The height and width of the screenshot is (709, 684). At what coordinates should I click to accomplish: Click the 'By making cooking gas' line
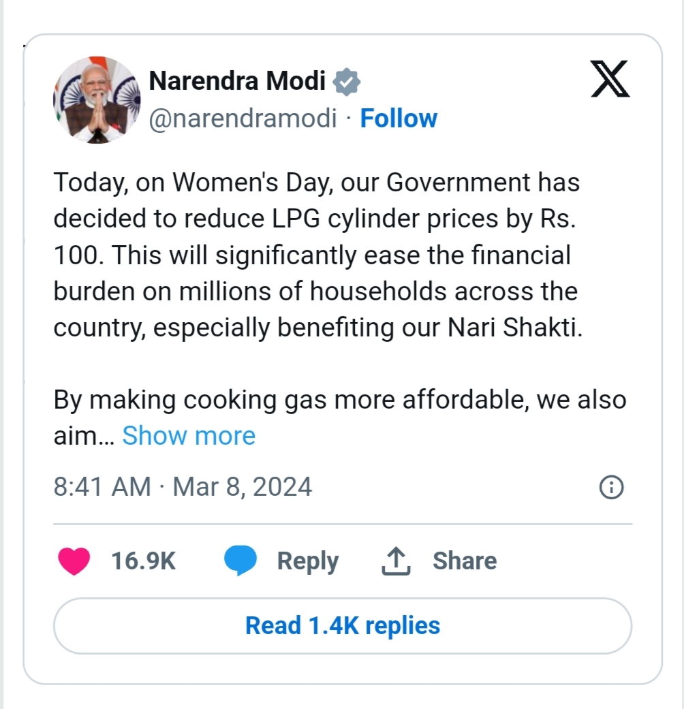tap(339, 399)
